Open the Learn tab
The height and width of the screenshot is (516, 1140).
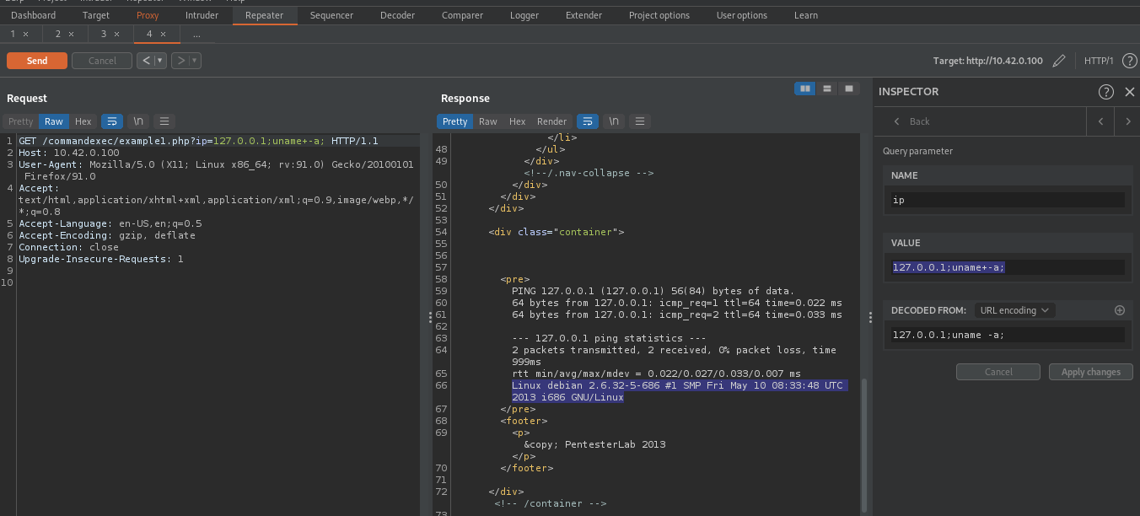(805, 15)
